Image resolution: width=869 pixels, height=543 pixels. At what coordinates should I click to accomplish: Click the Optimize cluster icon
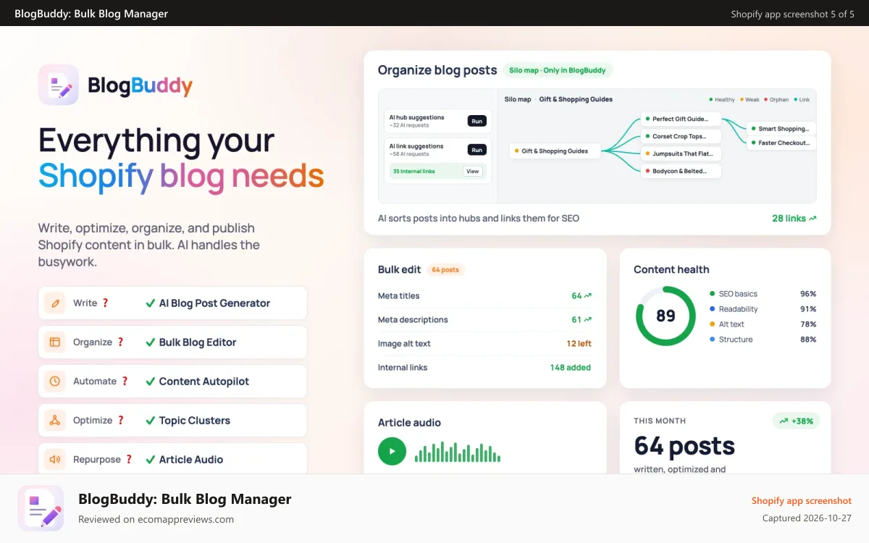pyautogui.click(x=54, y=421)
